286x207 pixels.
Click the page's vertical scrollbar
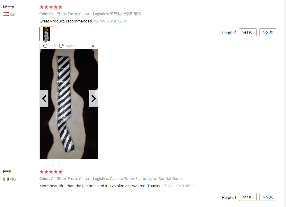click(285, 103)
